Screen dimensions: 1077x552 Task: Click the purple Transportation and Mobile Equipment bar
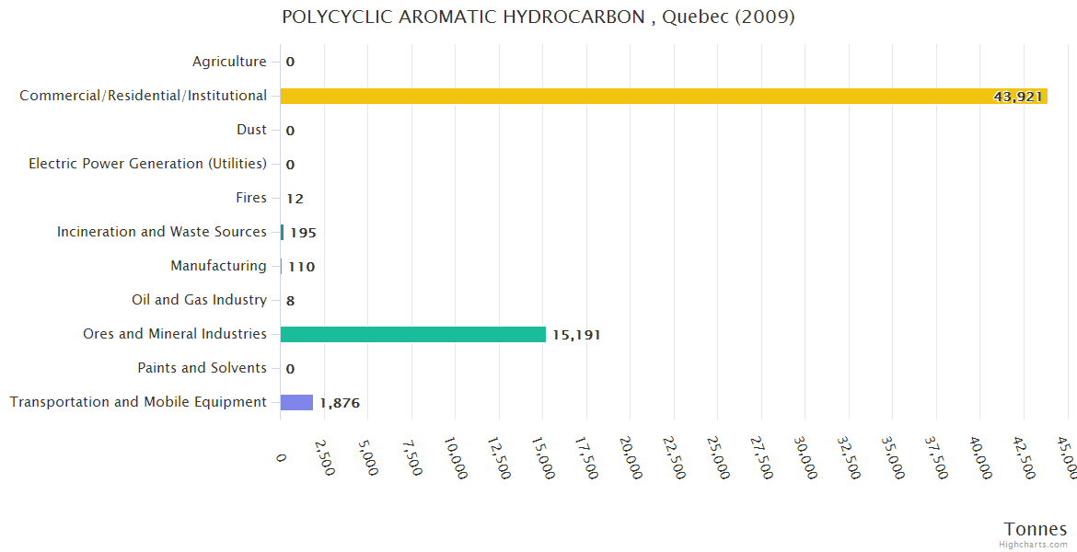coord(296,402)
